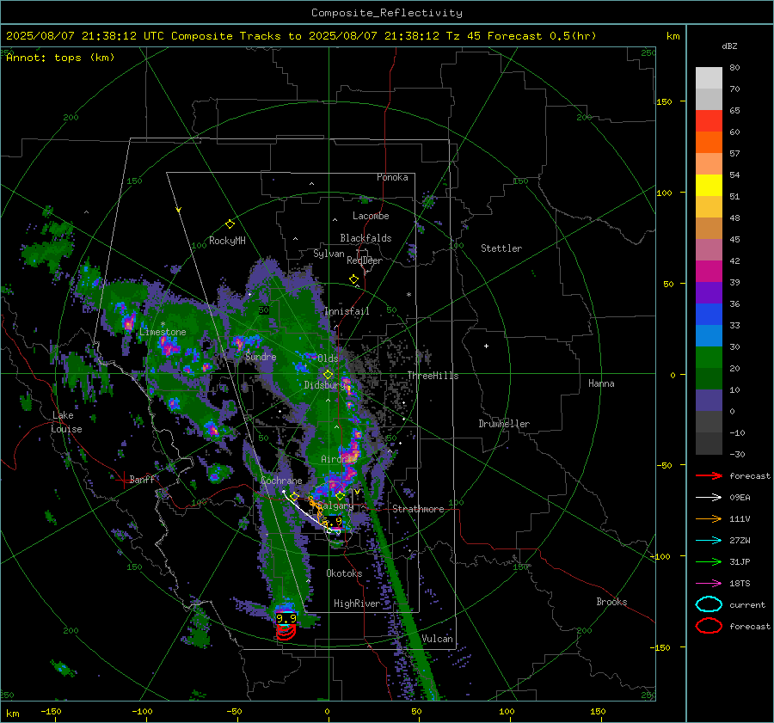The width and height of the screenshot is (774, 723).
Task: Click the cyan current ellipse legend icon
Action: tap(709, 604)
